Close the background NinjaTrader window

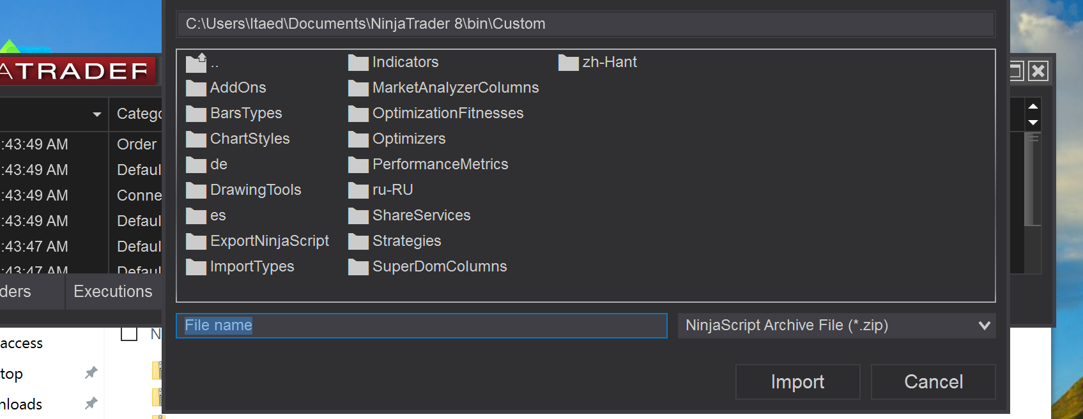tap(1038, 71)
